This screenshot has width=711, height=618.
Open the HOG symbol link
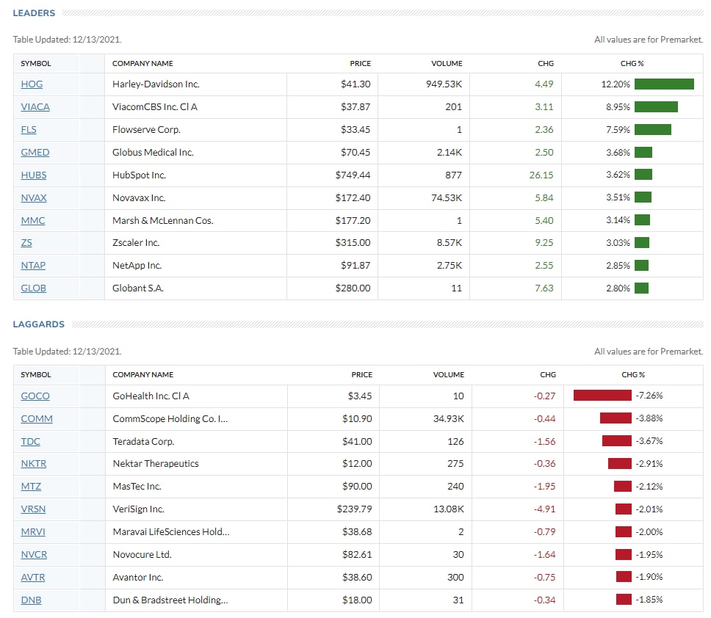click(x=32, y=84)
